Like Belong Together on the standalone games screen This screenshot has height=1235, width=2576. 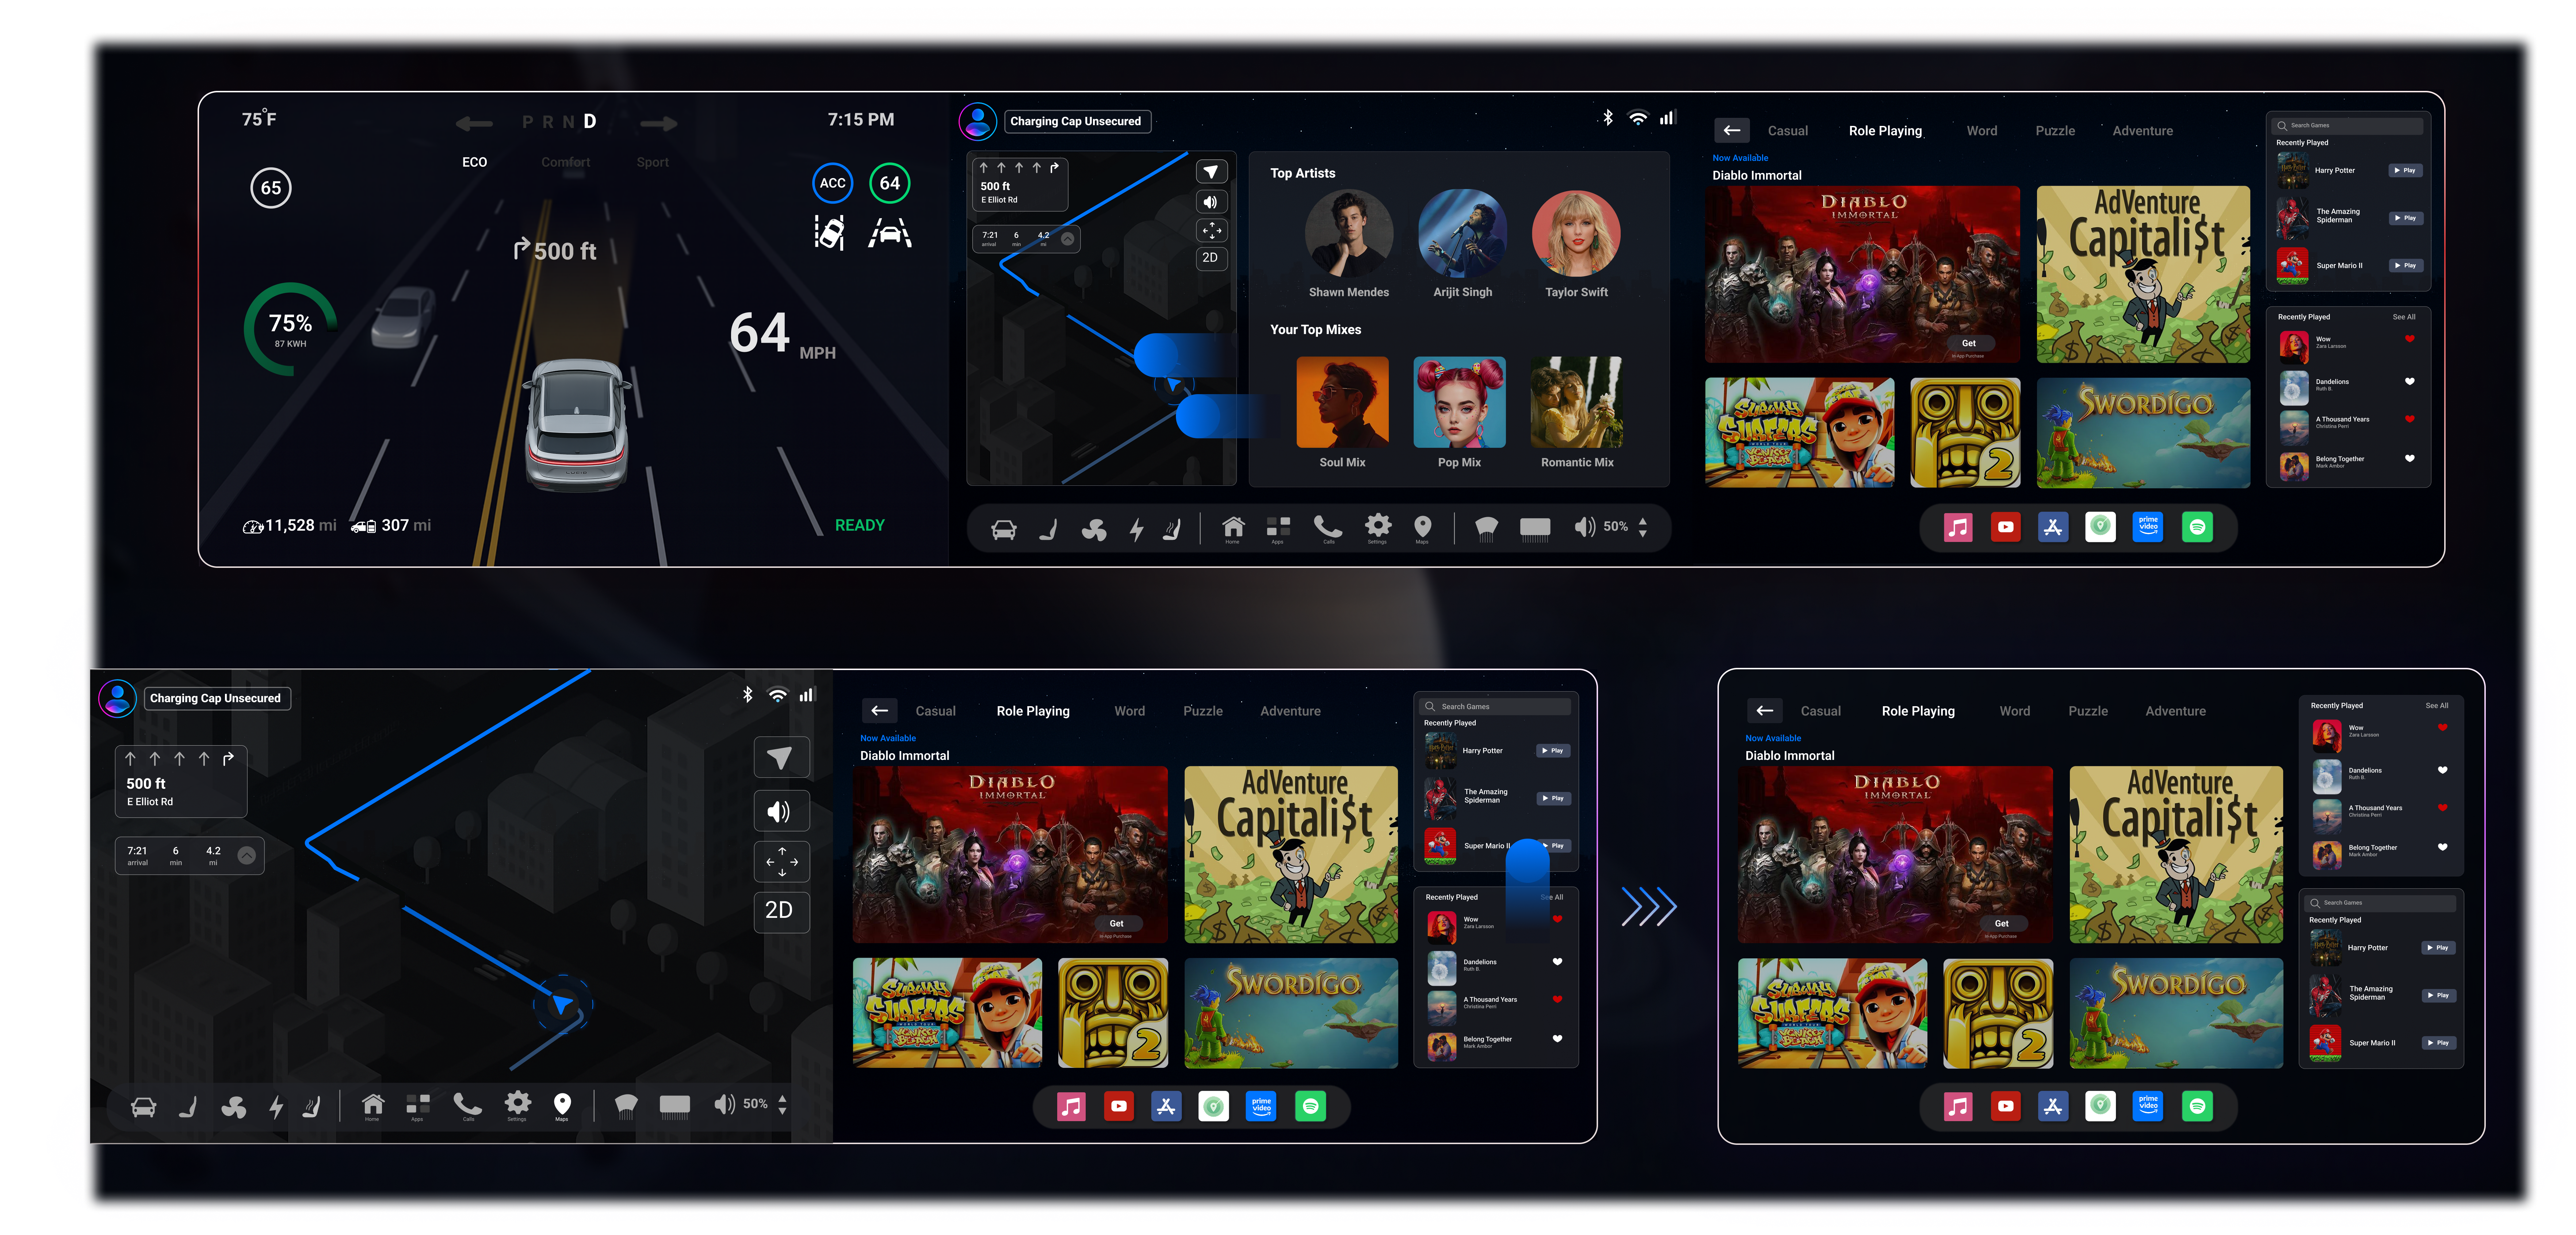pyautogui.click(x=2443, y=847)
